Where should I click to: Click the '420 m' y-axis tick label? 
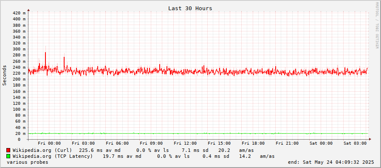(x=19, y=13)
